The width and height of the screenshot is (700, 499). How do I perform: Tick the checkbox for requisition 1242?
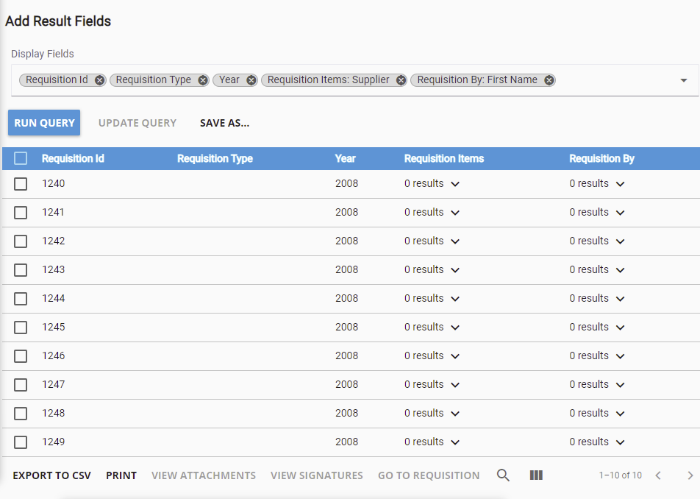21,241
